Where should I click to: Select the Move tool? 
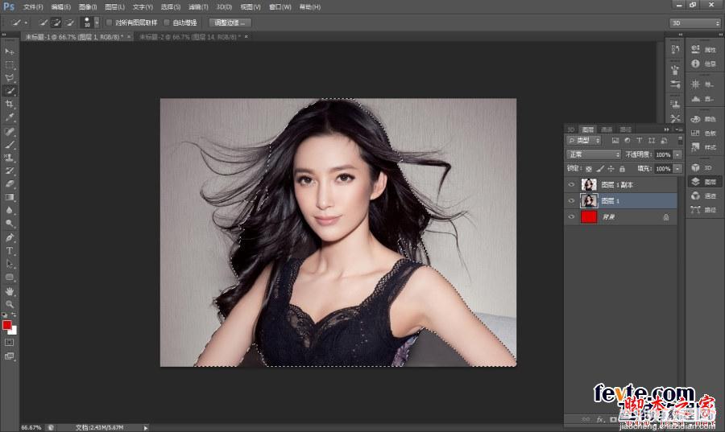[9, 51]
